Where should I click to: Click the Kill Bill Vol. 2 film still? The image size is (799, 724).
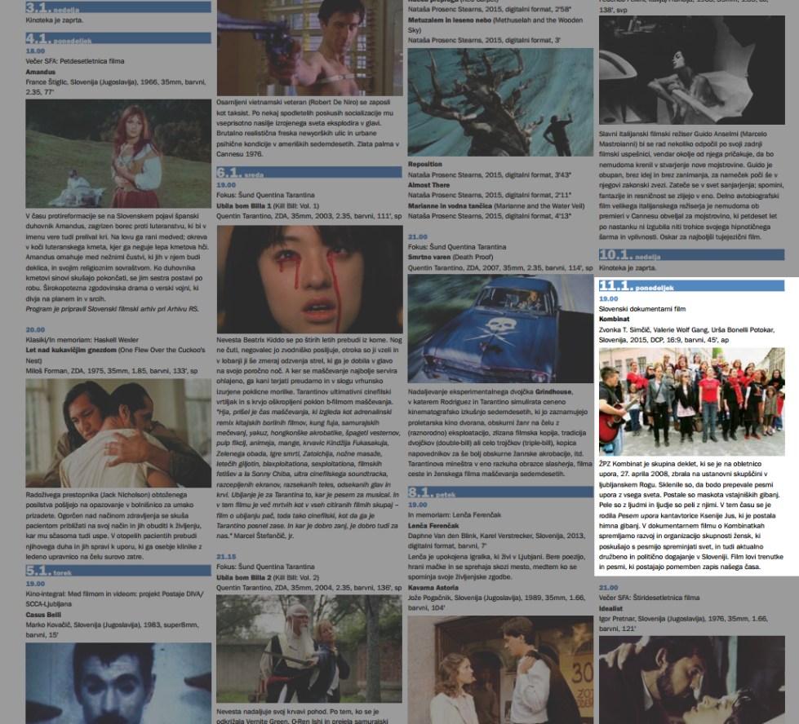pos(309,648)
